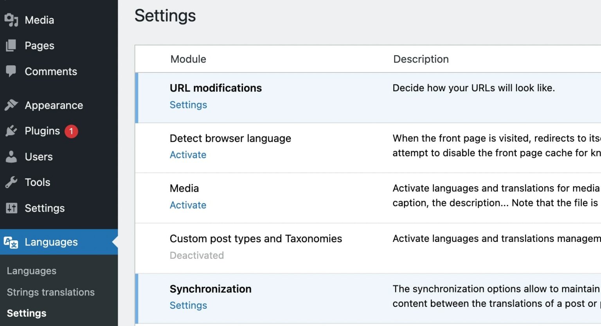This screenshot has height=326, width=601.
Task: Open Settings for URL modifications module
Action: 188,104
